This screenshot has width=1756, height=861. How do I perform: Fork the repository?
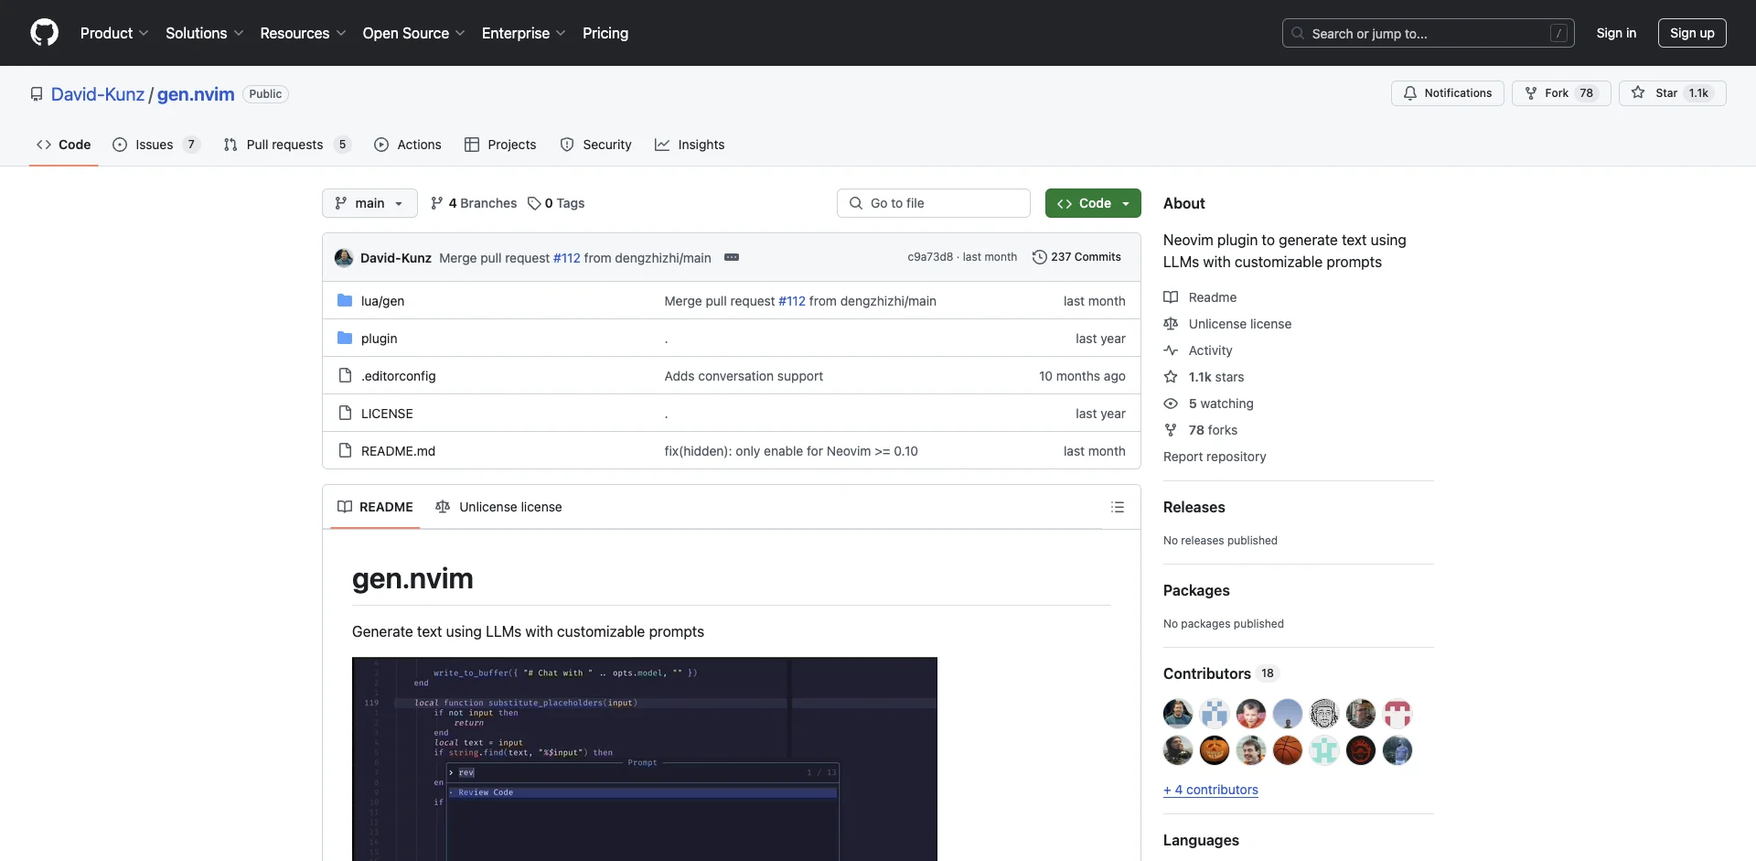point(1560,93)
